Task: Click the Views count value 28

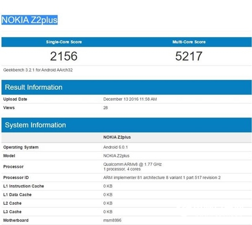Action: pos(105,107)
